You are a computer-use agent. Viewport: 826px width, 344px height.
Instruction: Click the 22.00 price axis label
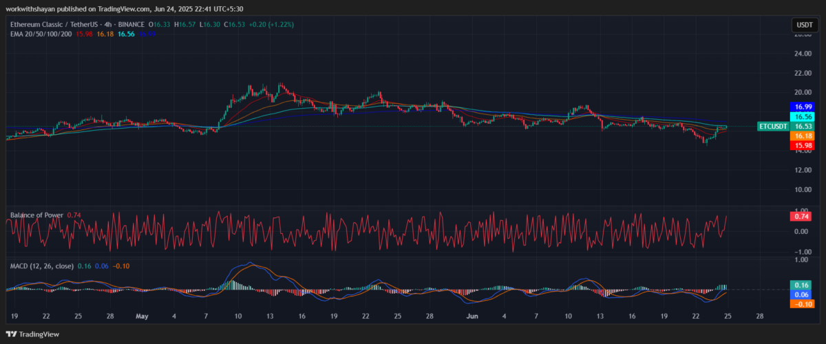pyautogui.click(x=803, y=73)
